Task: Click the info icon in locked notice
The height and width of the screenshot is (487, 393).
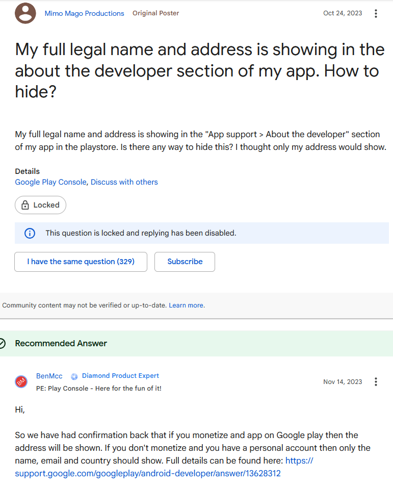Action: [x=30, y=233]
